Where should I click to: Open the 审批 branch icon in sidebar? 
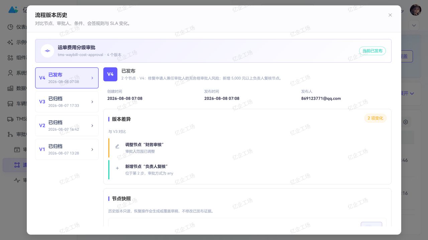tap(10, 134)
